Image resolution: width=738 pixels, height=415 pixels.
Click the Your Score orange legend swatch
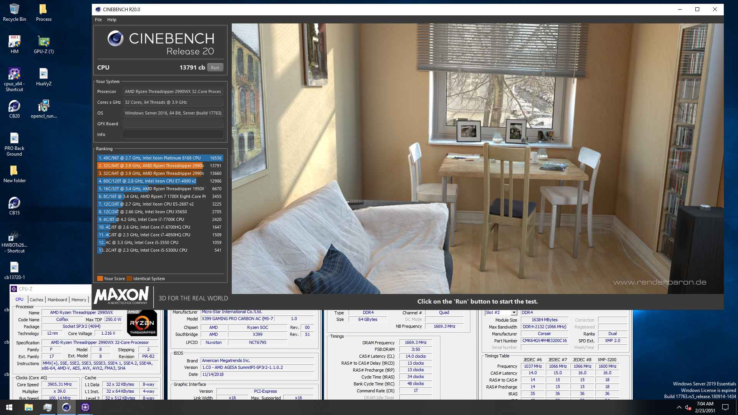pos(100,279)
